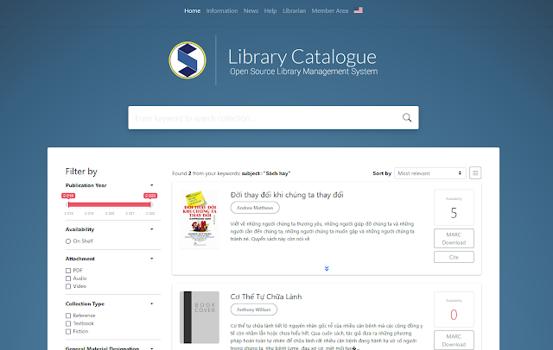Click author tag Anthony William

[x=253, y=309]
